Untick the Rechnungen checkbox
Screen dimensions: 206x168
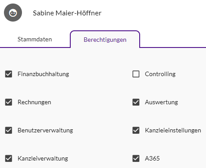pyautogui.click(x=8, y=102)
